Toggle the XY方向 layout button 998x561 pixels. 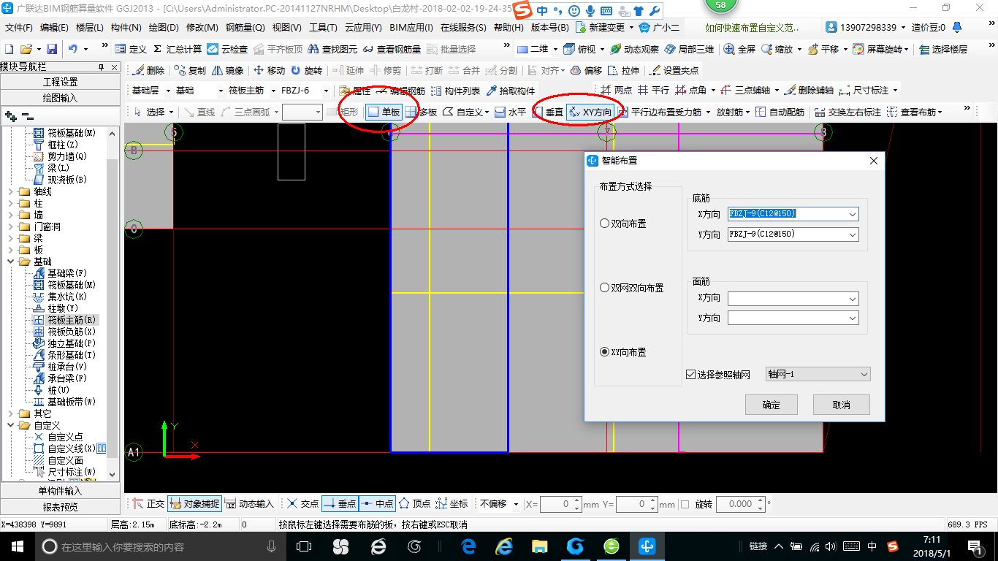590,112
